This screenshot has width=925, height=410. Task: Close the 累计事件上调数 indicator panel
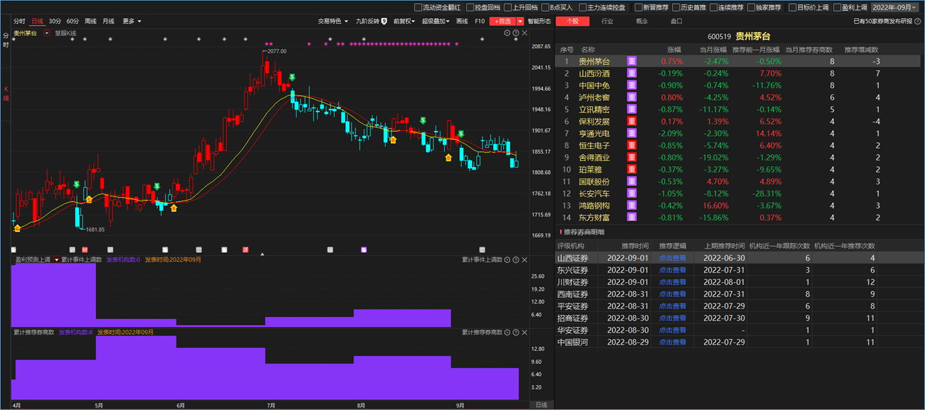[523, 259]
